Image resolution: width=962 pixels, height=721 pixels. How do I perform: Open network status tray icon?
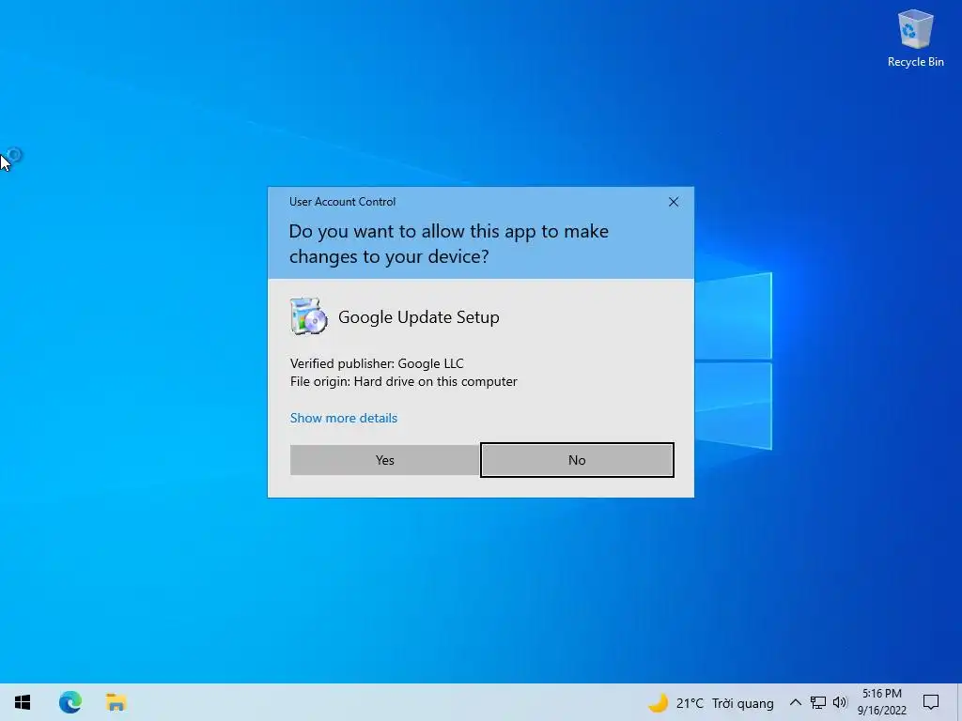click(818, 702)
